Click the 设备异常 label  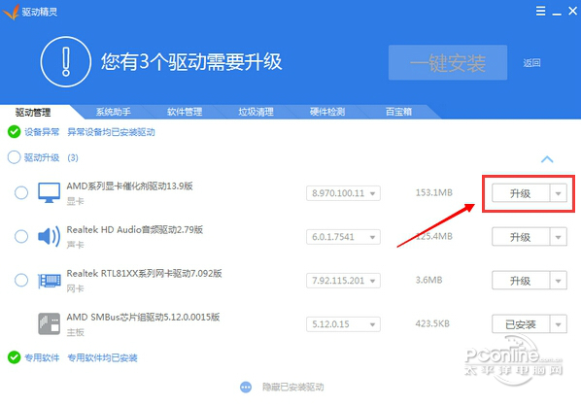42,132
